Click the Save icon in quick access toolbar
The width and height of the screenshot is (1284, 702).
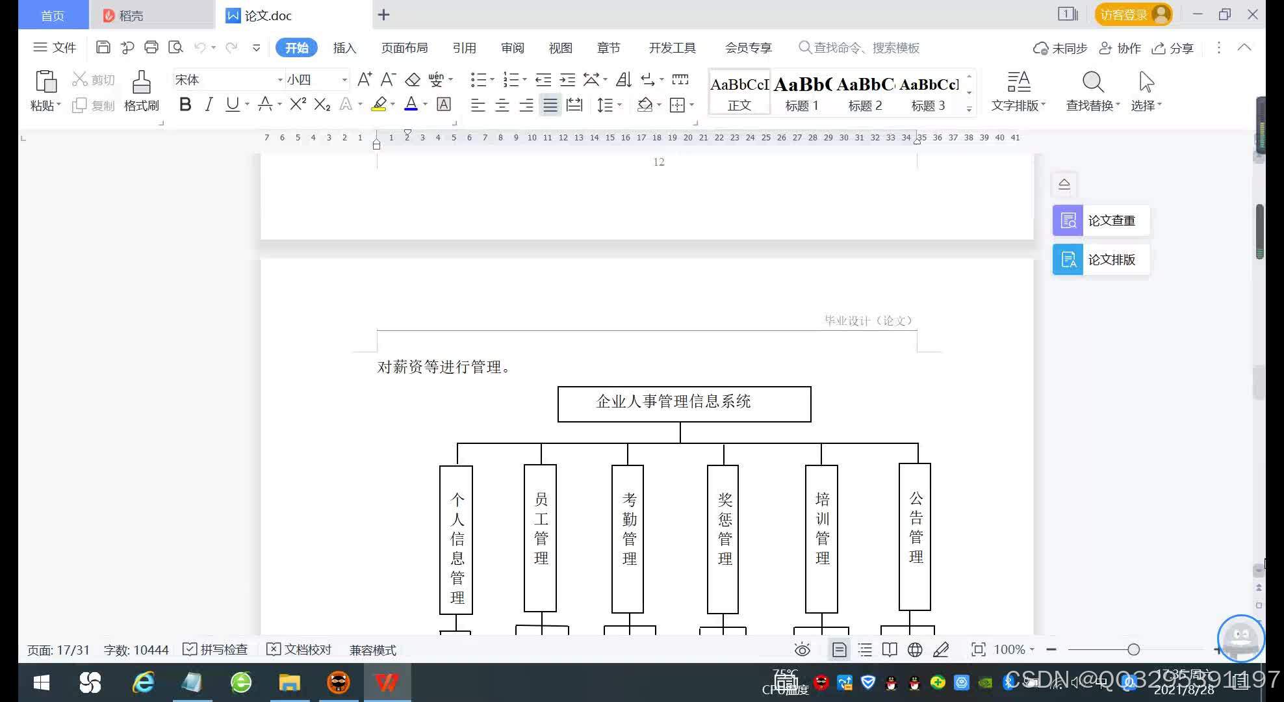(103, 47)
